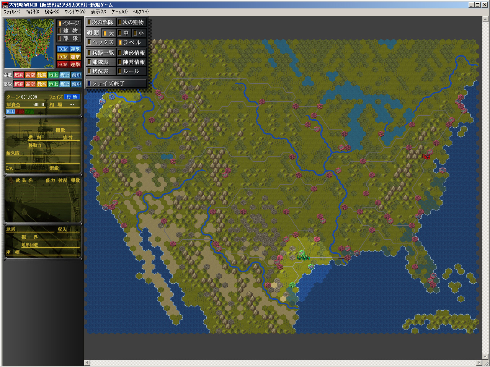Open the ファイル(F) menu

(x=12, y=12)
